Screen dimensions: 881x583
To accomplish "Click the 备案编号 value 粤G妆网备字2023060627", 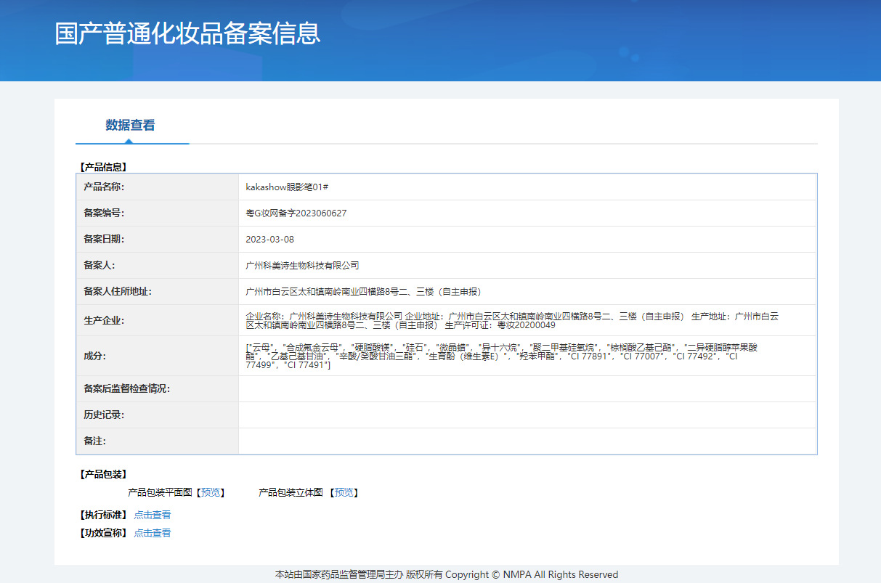I will coord(296,213).
